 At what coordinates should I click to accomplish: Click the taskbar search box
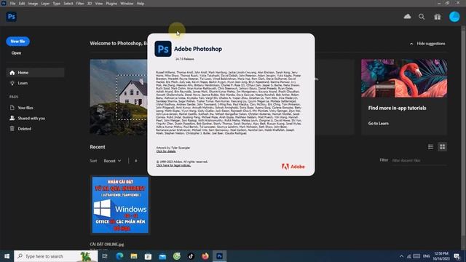(56, 256)
